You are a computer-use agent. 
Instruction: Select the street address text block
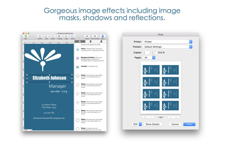click(49, 106)
